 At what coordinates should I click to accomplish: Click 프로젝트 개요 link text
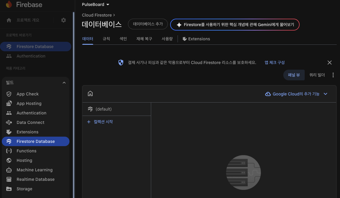click(x=28, y=20)
